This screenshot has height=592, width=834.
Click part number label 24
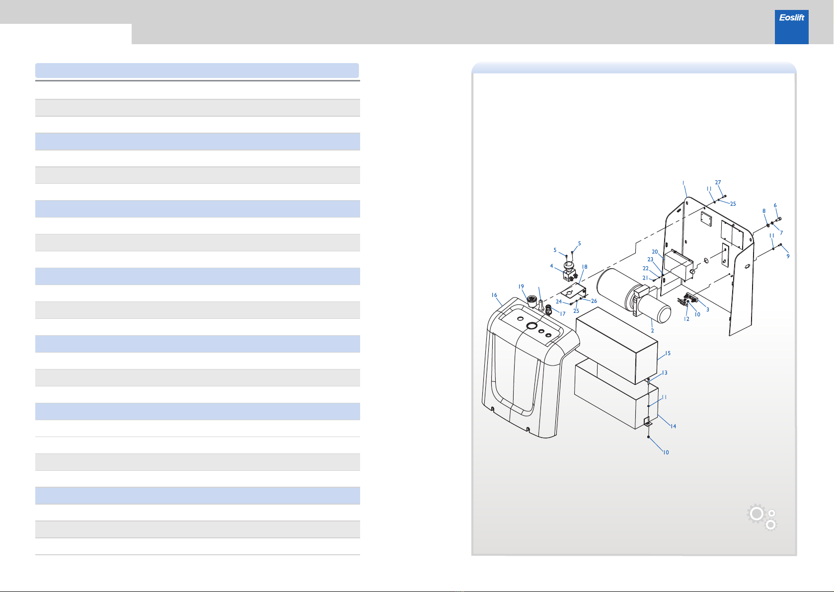pyautogui.click(x=559, y=301)
